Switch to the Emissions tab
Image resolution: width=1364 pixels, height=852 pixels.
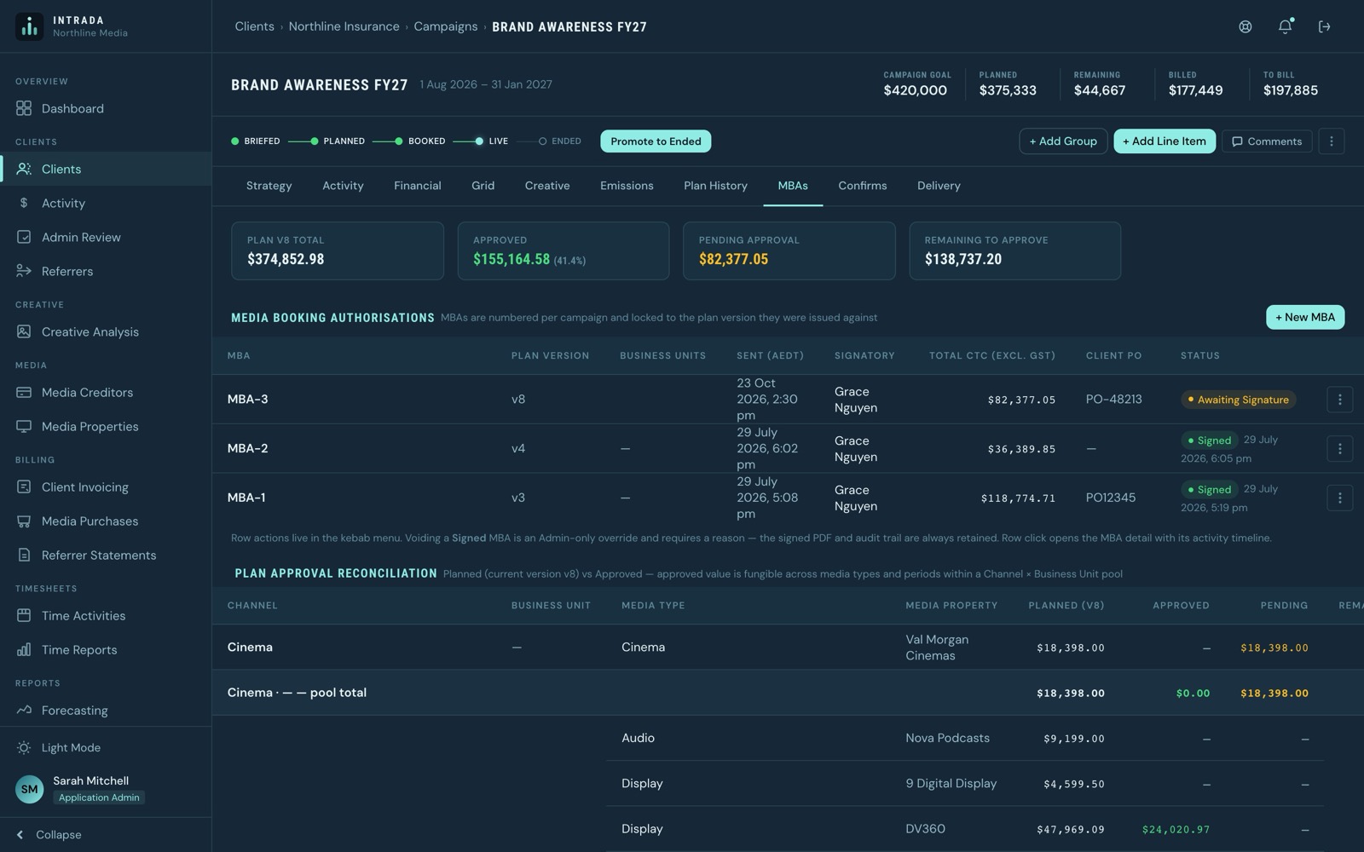pos(627,186)
